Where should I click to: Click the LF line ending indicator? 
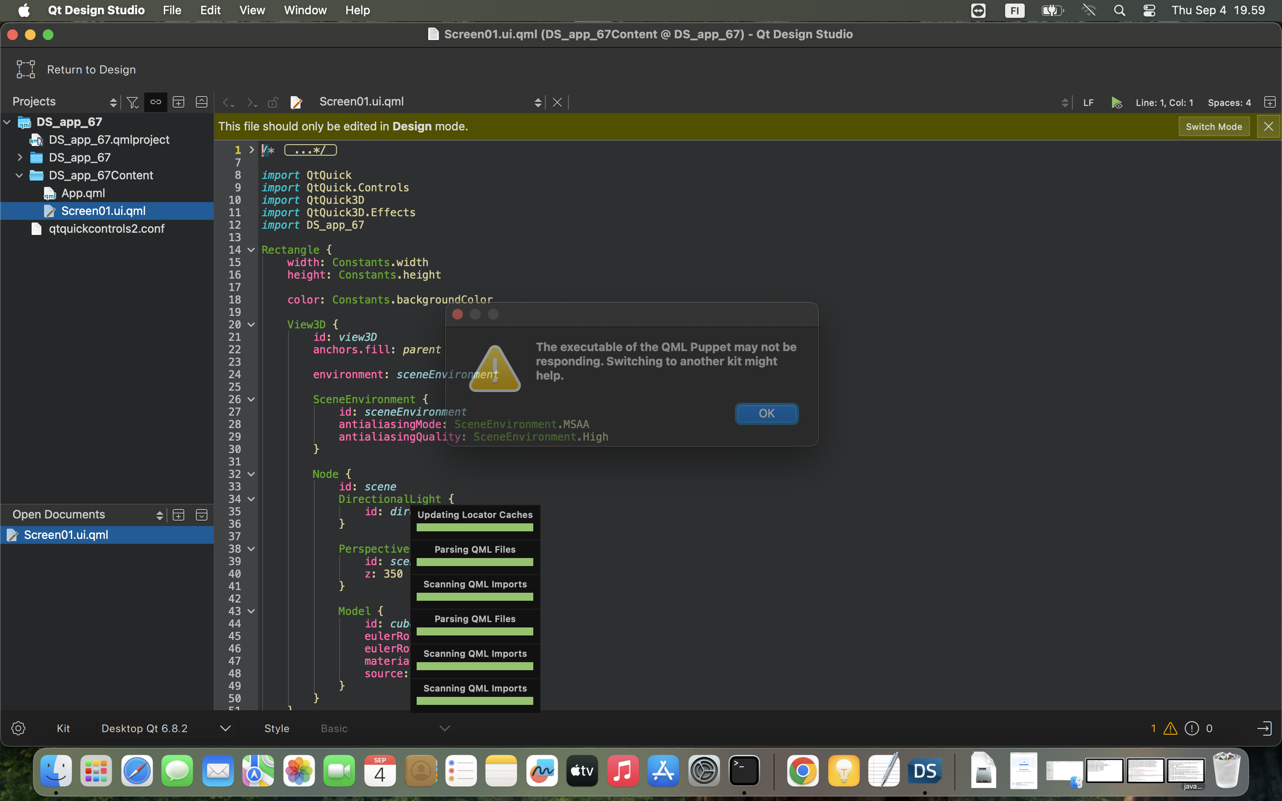coord(1088,103)
